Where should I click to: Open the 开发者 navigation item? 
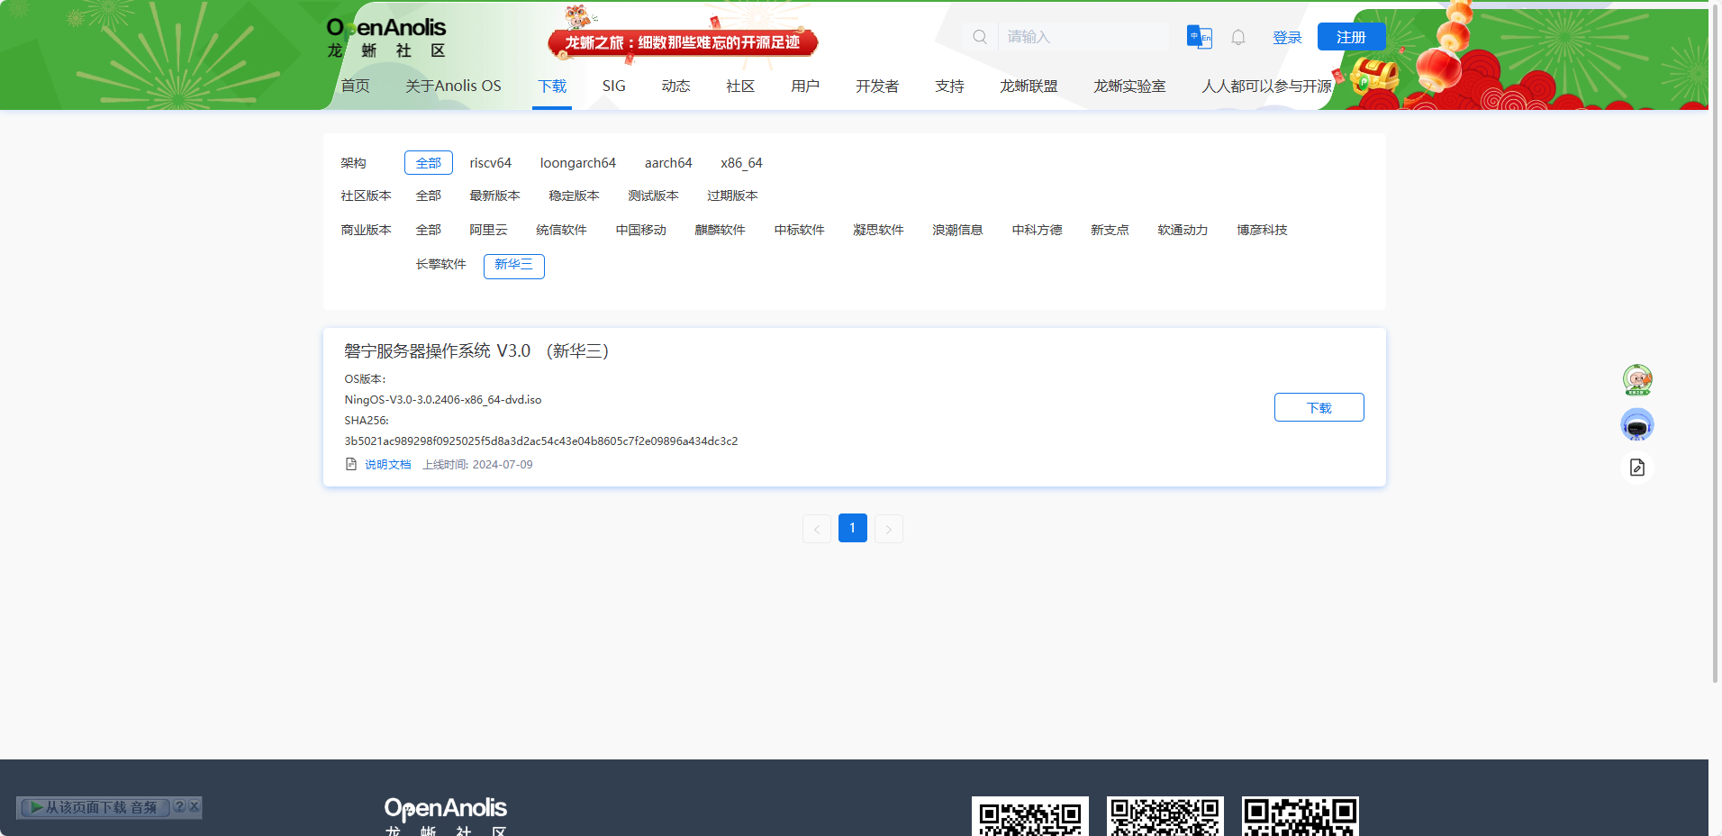[877, 86]
